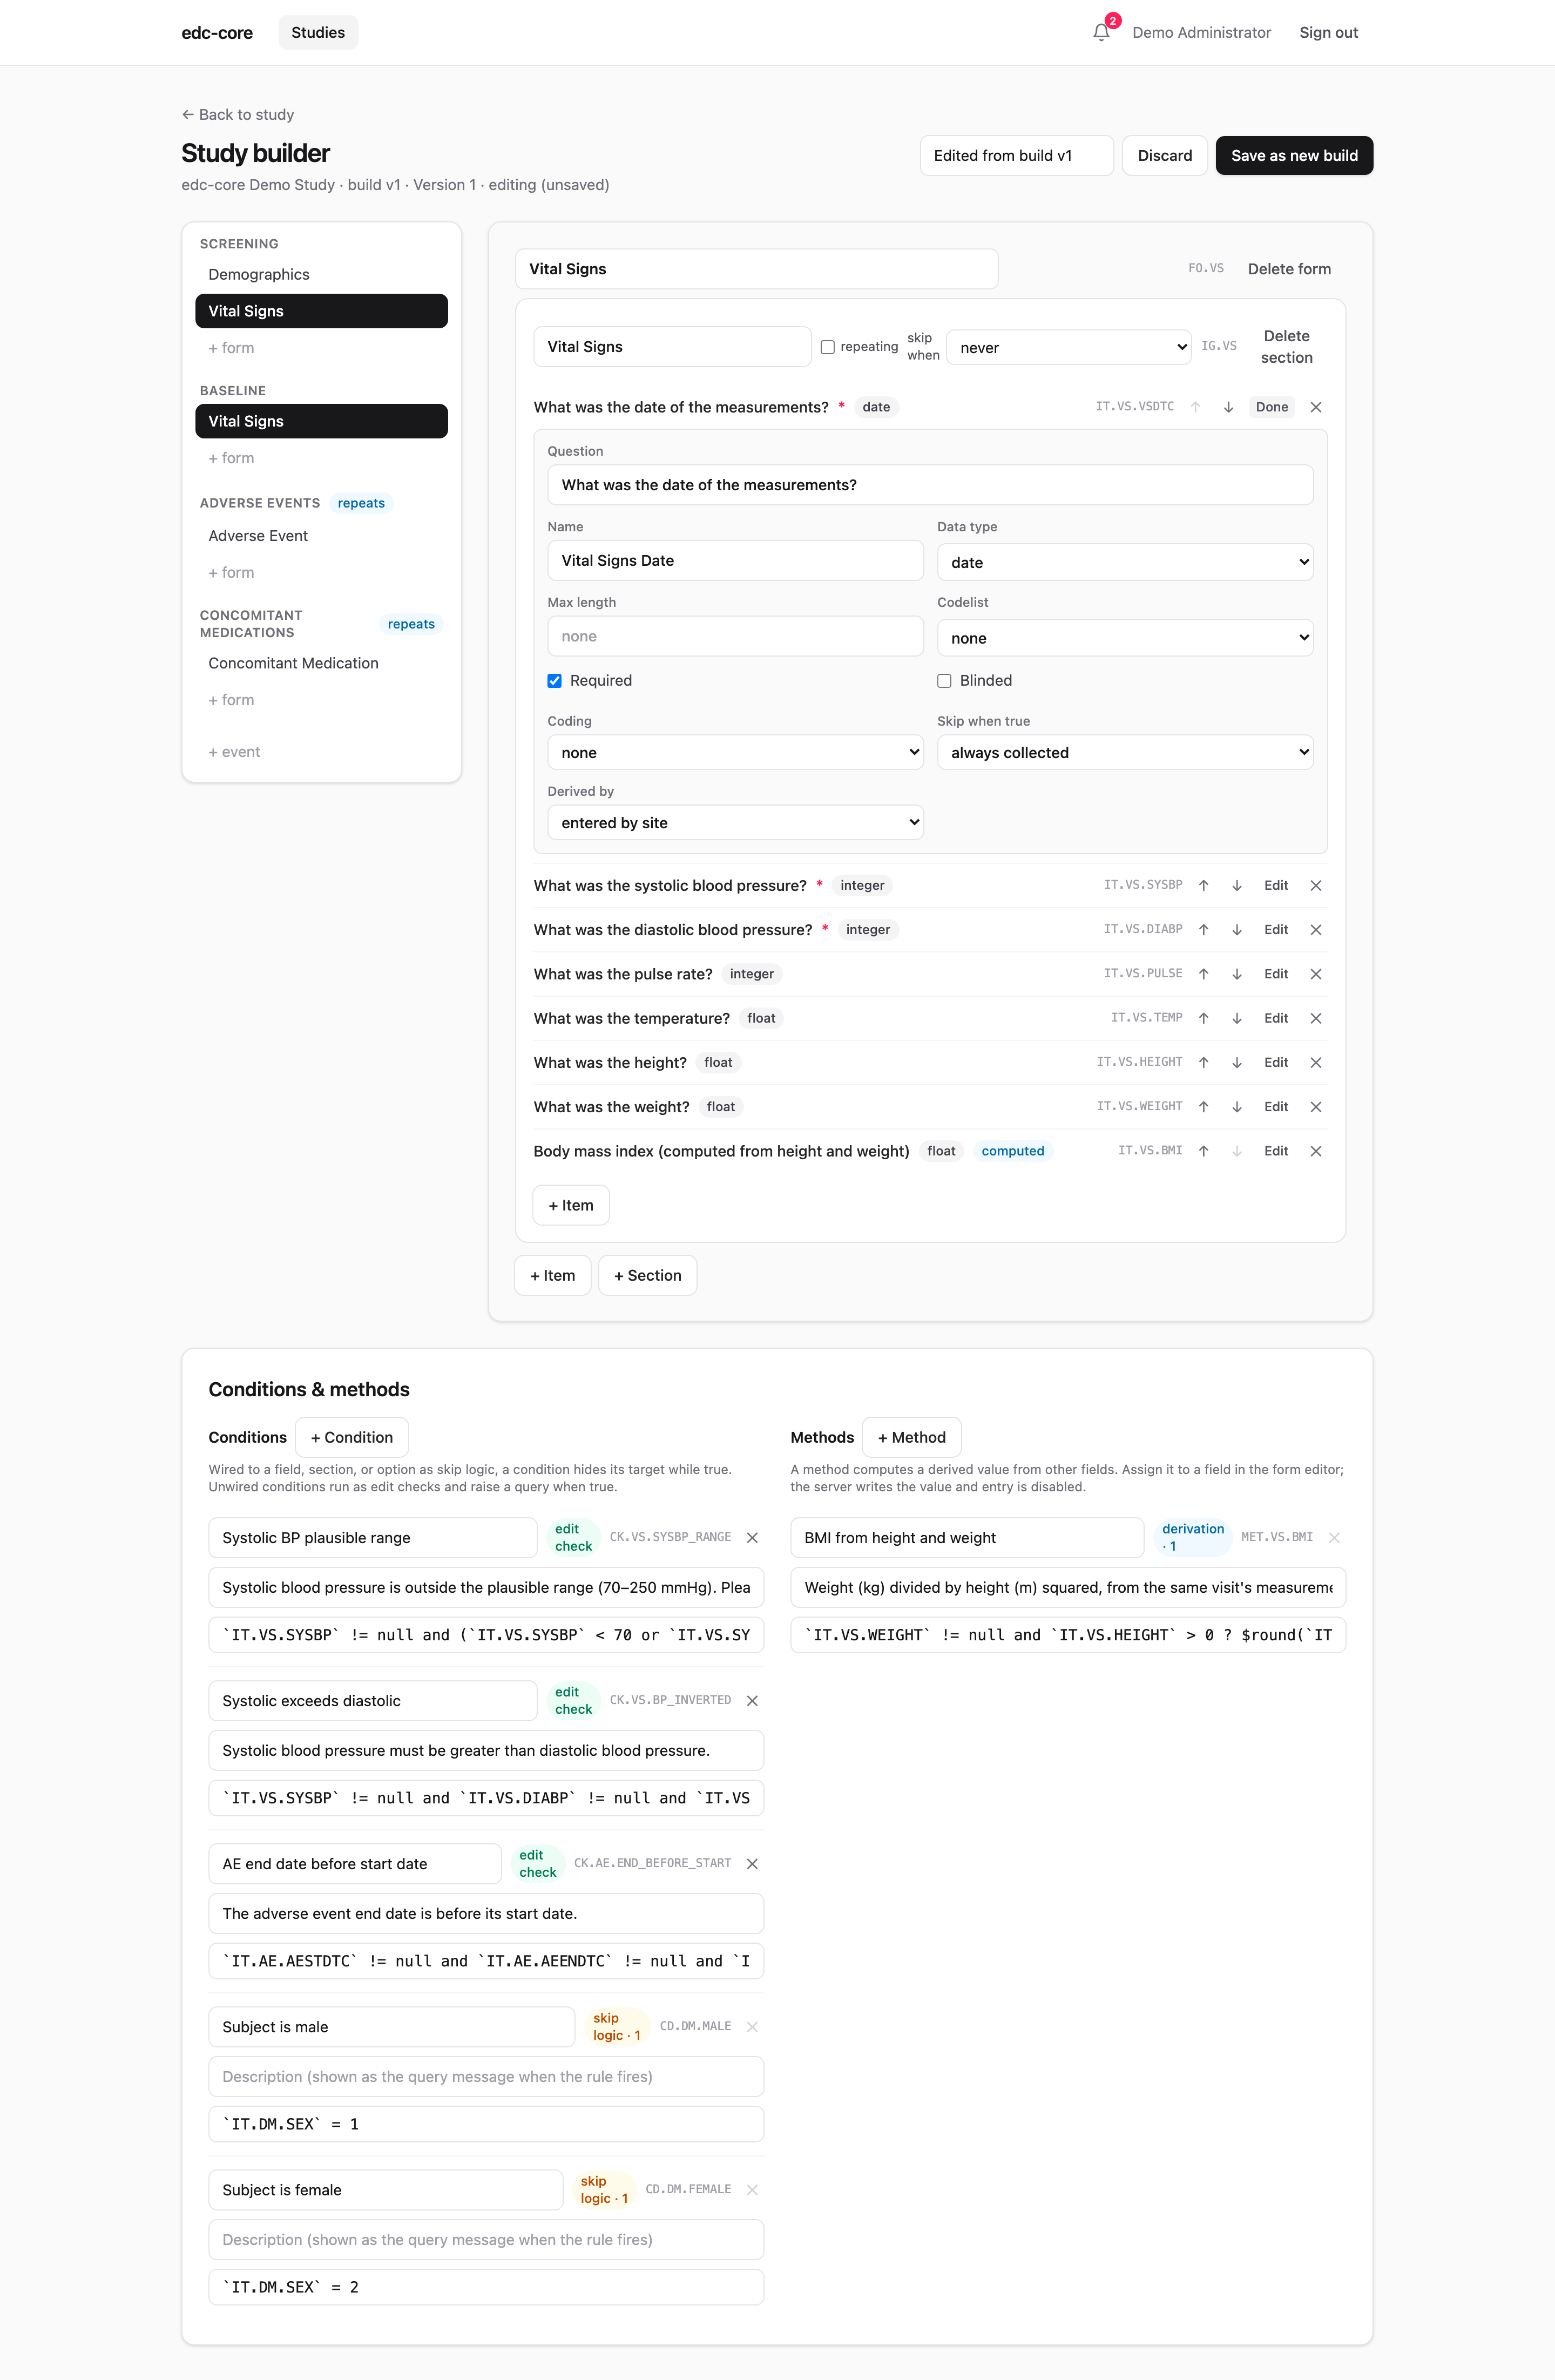Select Demographics form in Screening
The image size is (1555, 2380).
pyautogui.click(x=321, y=274)
